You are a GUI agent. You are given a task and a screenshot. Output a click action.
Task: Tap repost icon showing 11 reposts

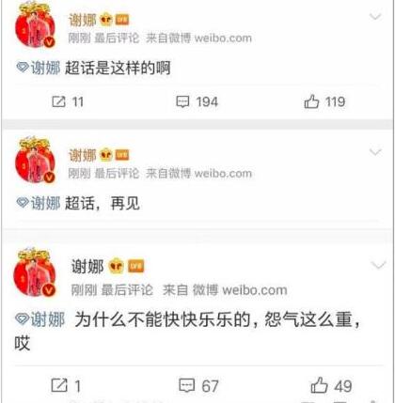(x=58, y=101)
